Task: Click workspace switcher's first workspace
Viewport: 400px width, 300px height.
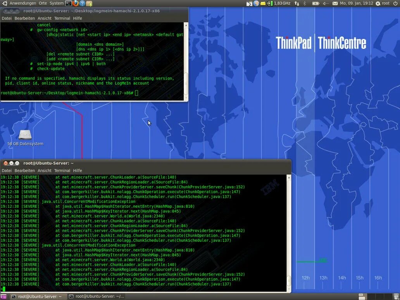Action: [x=362, y=297]
